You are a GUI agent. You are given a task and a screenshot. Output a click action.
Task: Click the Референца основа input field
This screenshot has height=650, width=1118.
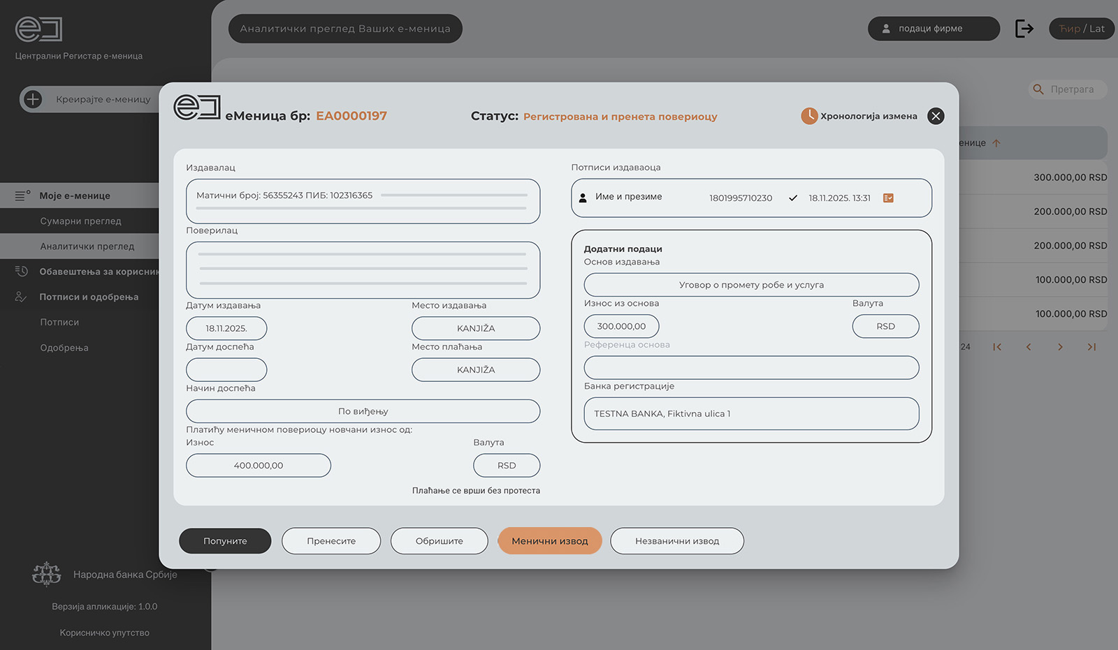click(751, 368)
